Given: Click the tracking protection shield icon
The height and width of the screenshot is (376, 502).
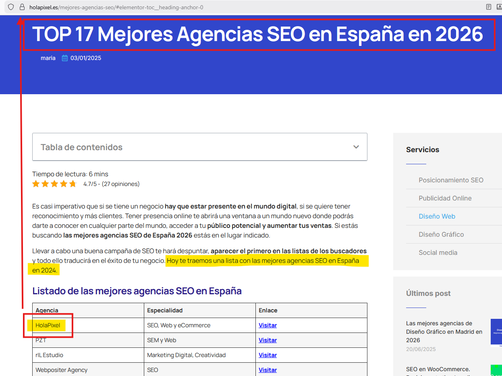Looking at the screenshot, I should click(x=11, y=7).
